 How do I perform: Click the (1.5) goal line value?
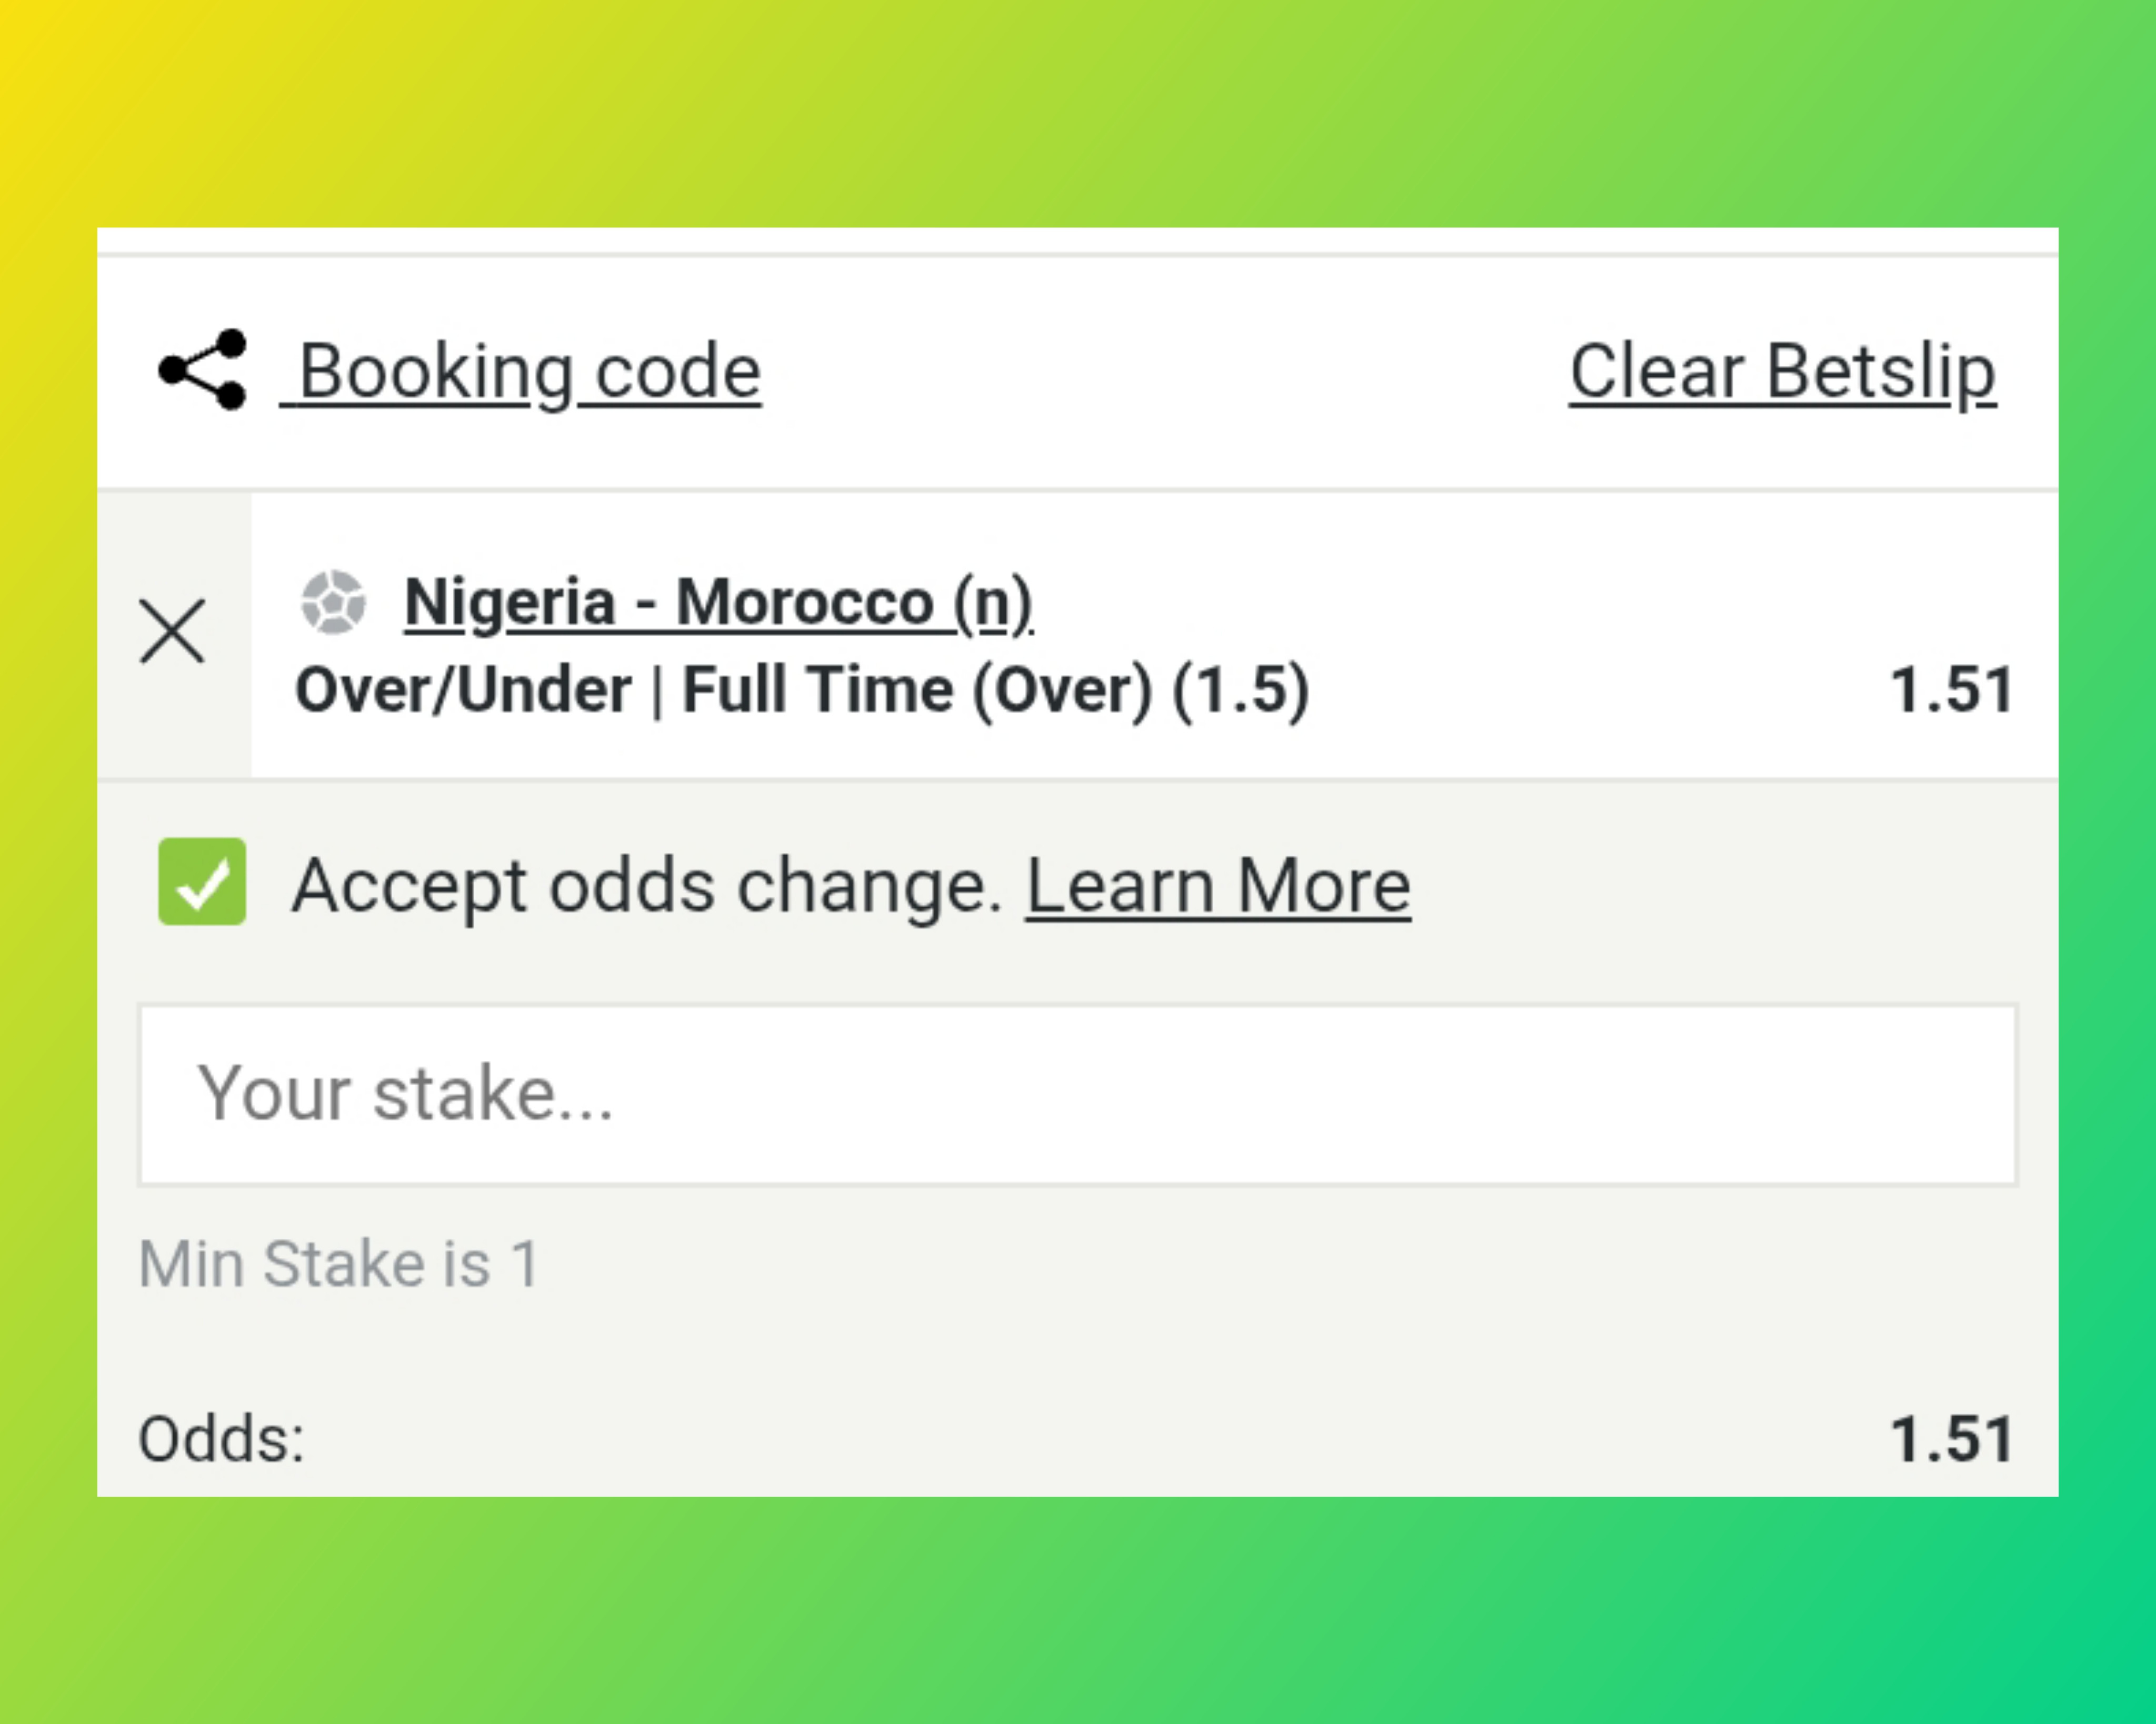coord(1240,690)
